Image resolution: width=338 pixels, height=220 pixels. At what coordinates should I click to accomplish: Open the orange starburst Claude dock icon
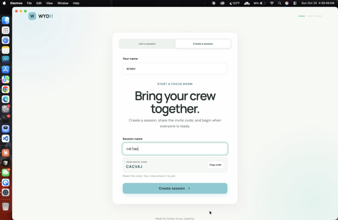tap(5, 153)
